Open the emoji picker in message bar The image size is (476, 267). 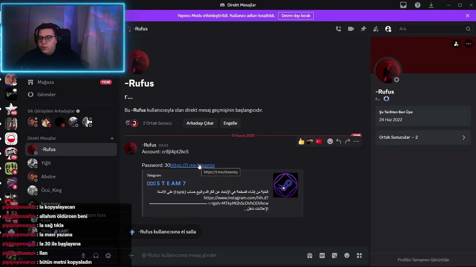point(347,255)
